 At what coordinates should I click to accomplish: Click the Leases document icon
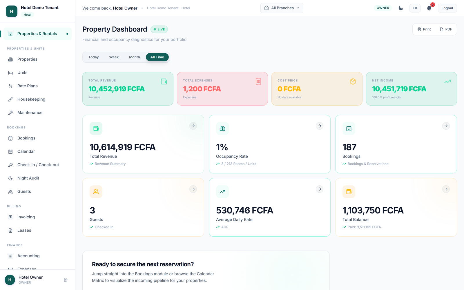click(x=10, y=231)
